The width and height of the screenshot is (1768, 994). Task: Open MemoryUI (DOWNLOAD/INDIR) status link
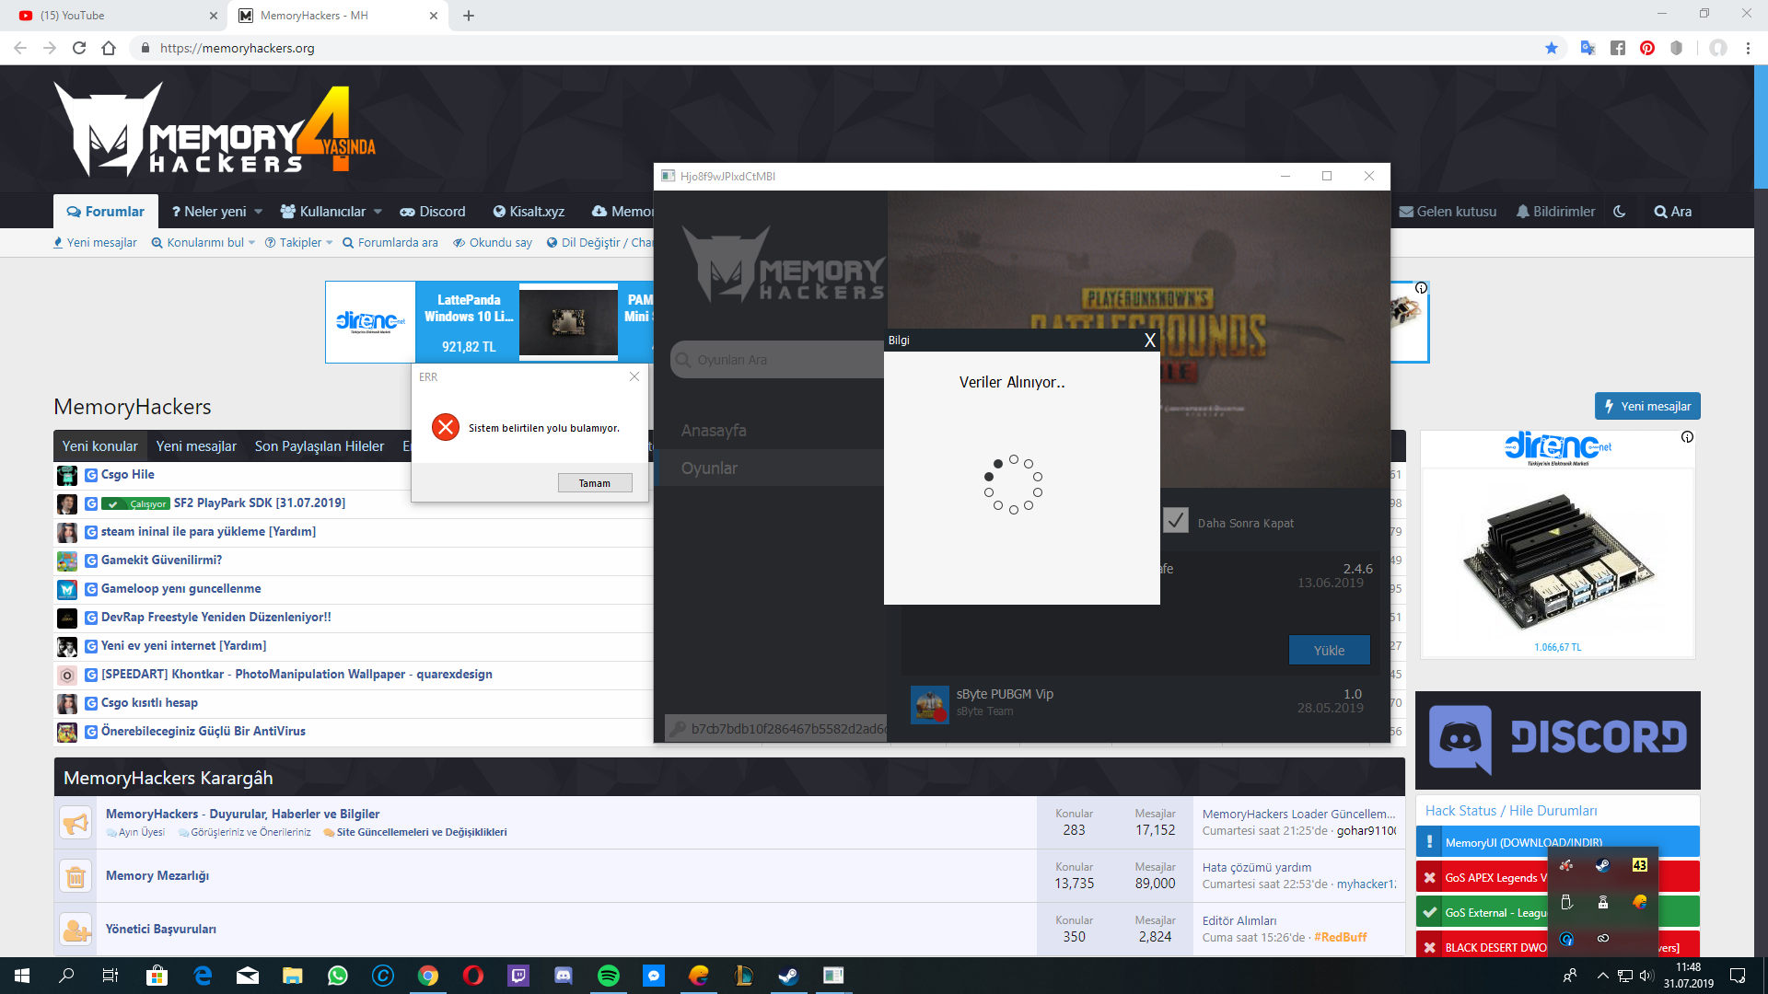(x=1524, y=842)
